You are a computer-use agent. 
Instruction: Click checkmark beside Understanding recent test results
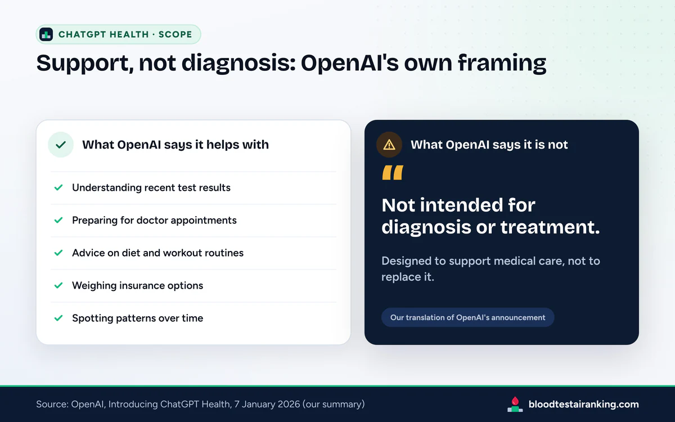click(58, 187)
